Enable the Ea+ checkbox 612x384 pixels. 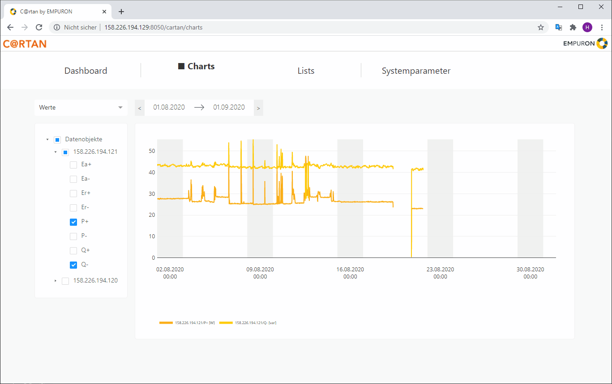[73, 165]
